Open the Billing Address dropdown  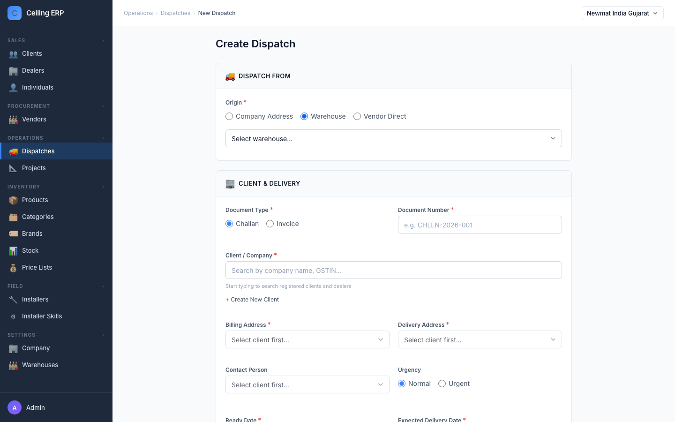tap(307, 339)
